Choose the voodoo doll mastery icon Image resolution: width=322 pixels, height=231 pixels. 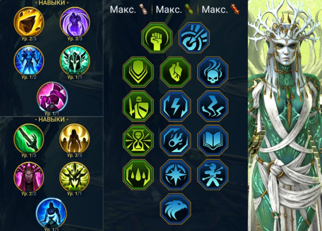coord(213,175)
